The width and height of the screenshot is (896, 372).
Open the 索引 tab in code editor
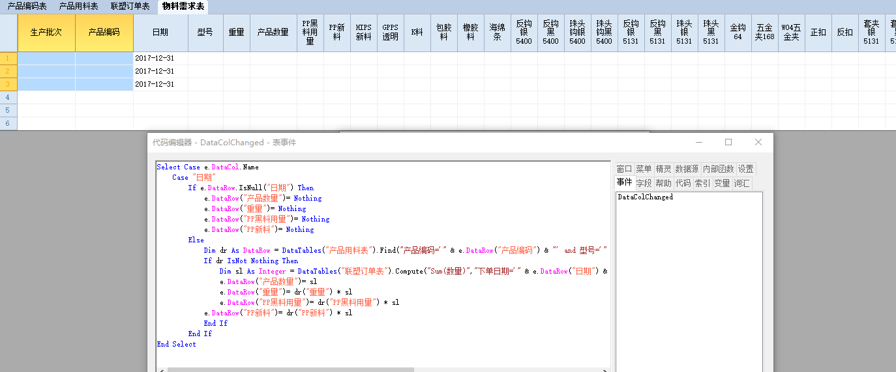pos(702,184)
